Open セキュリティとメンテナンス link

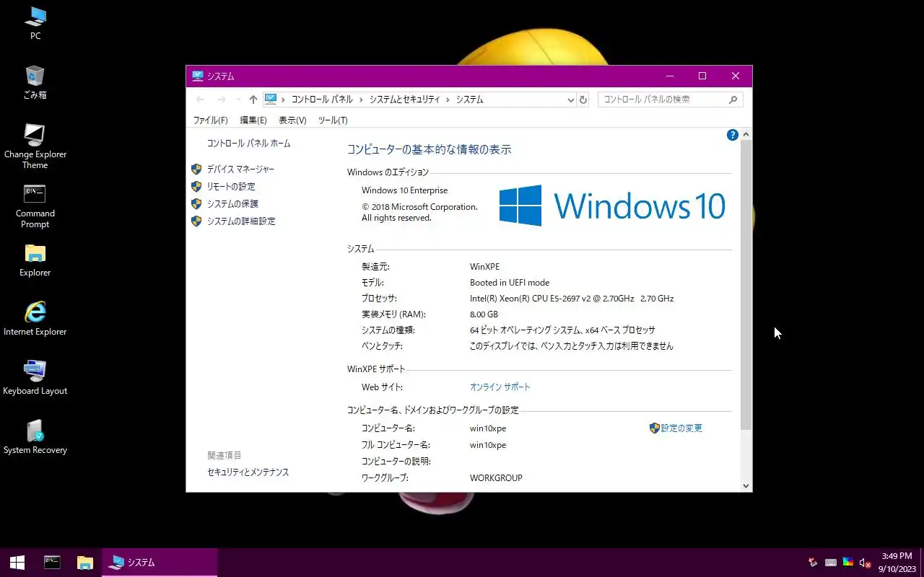coord(248,472)
